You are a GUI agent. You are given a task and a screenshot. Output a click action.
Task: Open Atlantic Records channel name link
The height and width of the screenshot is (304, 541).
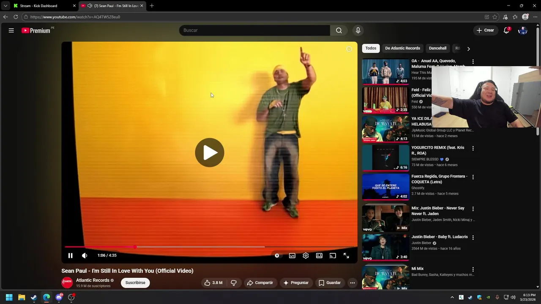[93, 280]
